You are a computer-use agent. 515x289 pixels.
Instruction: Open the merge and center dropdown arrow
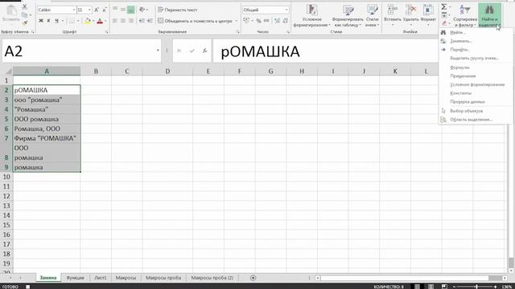click(236, 21)
